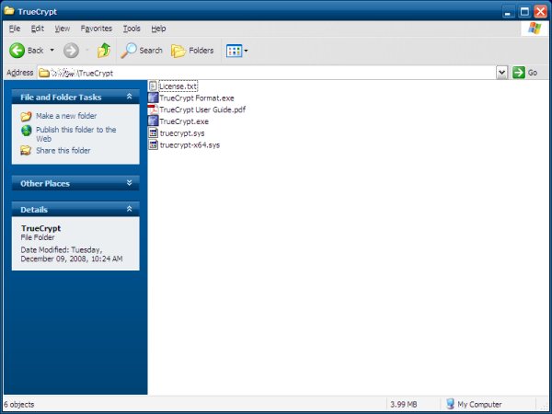This screenshot has height=414, width=552.
Task: Select the truecrypt.sys driver file
Action: (180, 133)
